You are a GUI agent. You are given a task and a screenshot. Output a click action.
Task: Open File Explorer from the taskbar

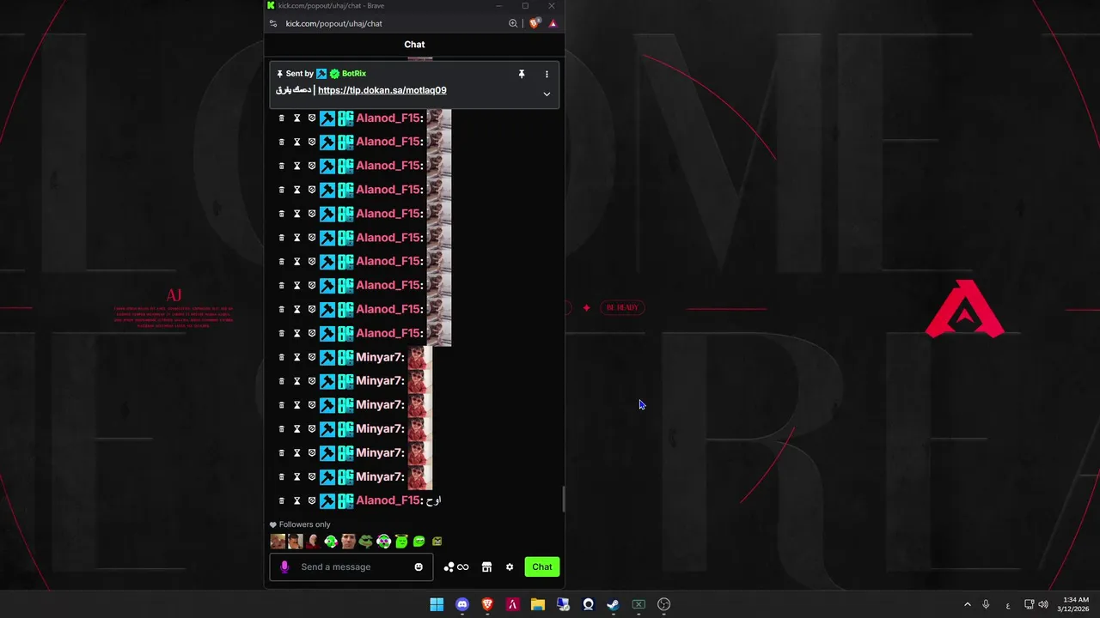click(538, 604)
